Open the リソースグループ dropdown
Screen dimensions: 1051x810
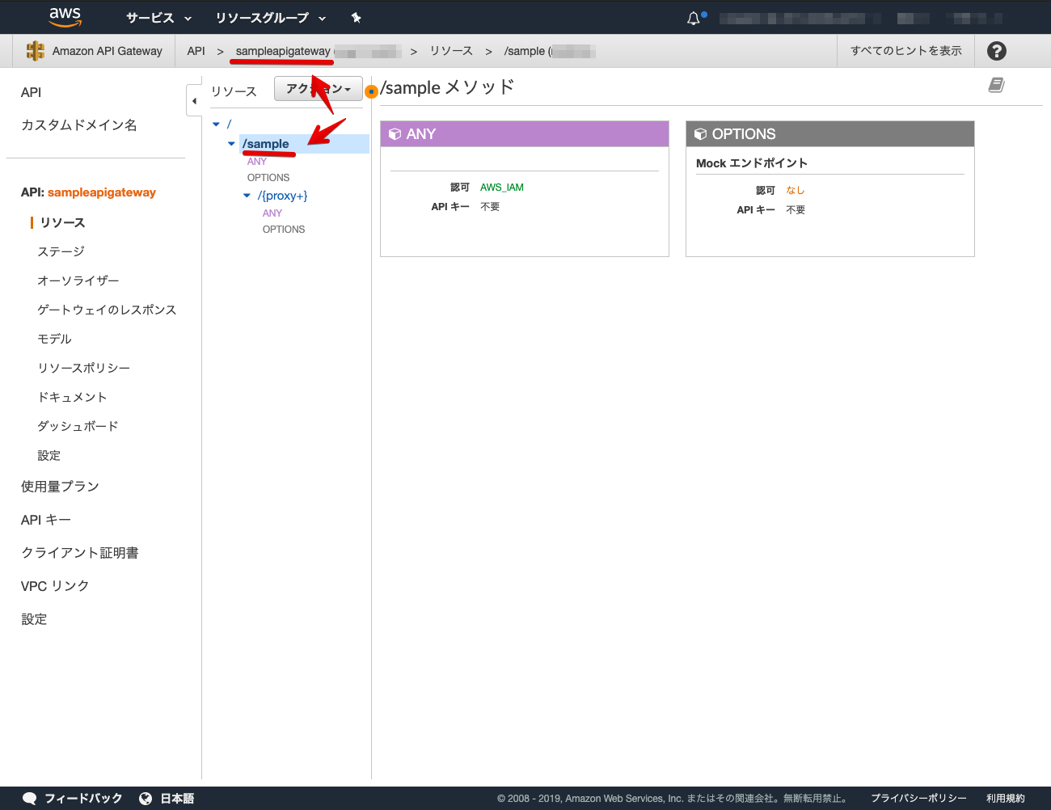coord(271,18)
